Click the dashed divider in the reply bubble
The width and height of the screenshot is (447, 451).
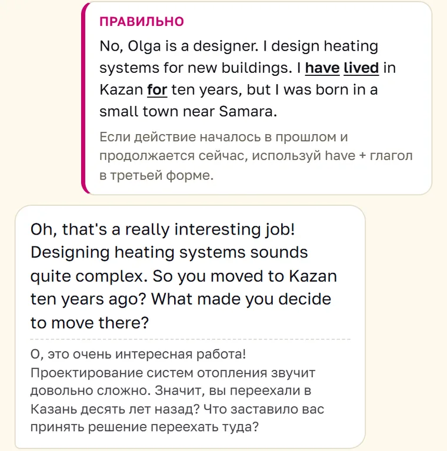(190, 339)
